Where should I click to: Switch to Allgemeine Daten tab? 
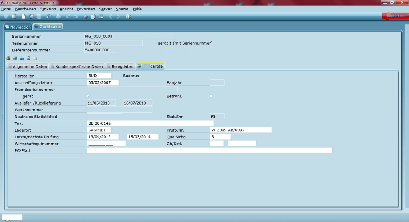tap(28, 66)
